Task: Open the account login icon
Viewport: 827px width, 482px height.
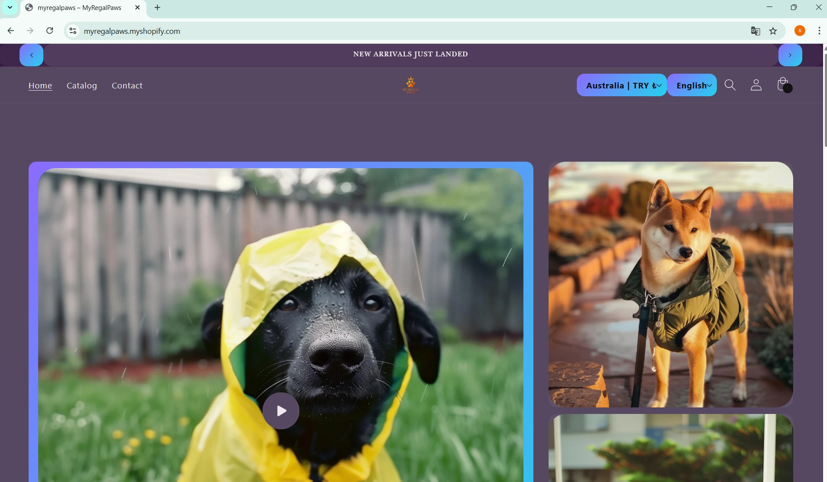Action: click(756, 85)
